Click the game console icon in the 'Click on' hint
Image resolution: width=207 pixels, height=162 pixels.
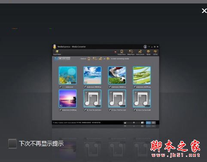[100, 58]
